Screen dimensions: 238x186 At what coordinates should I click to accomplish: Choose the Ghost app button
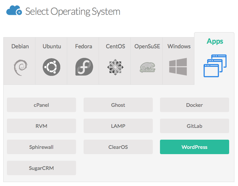tap(118, 105)
